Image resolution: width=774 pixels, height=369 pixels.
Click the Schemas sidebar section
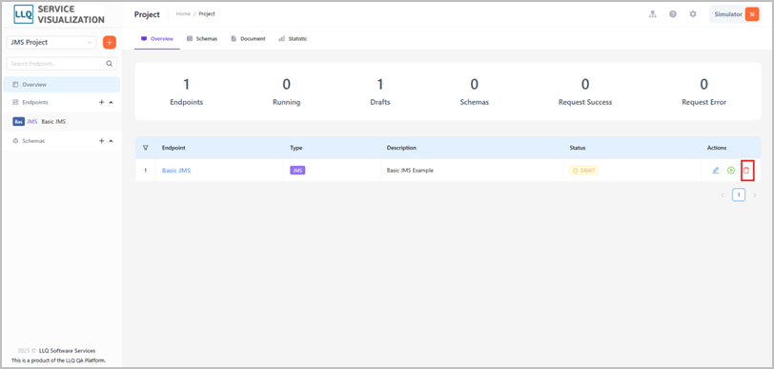click(33, 141)
